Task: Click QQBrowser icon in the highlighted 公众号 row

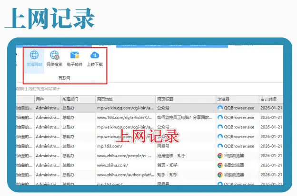Action: click(x=220, y=108)
